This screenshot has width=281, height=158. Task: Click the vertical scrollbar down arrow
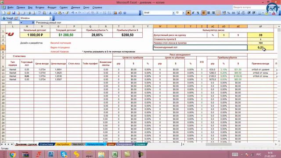279,141
